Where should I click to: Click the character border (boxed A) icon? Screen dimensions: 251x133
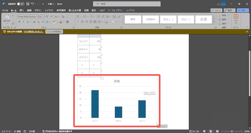point(72,16)
